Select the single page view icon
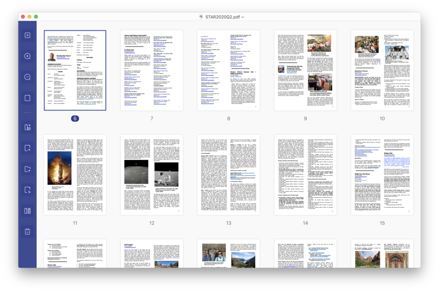439x292 pixels. coord(27,98)
